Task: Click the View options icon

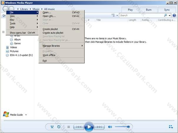Action: 113,15
